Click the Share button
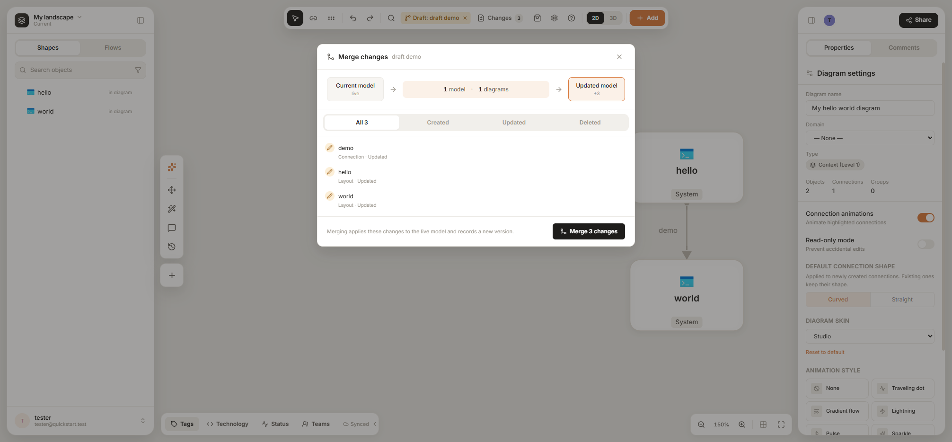The image size is (952, 442). (x=918, y=20)
